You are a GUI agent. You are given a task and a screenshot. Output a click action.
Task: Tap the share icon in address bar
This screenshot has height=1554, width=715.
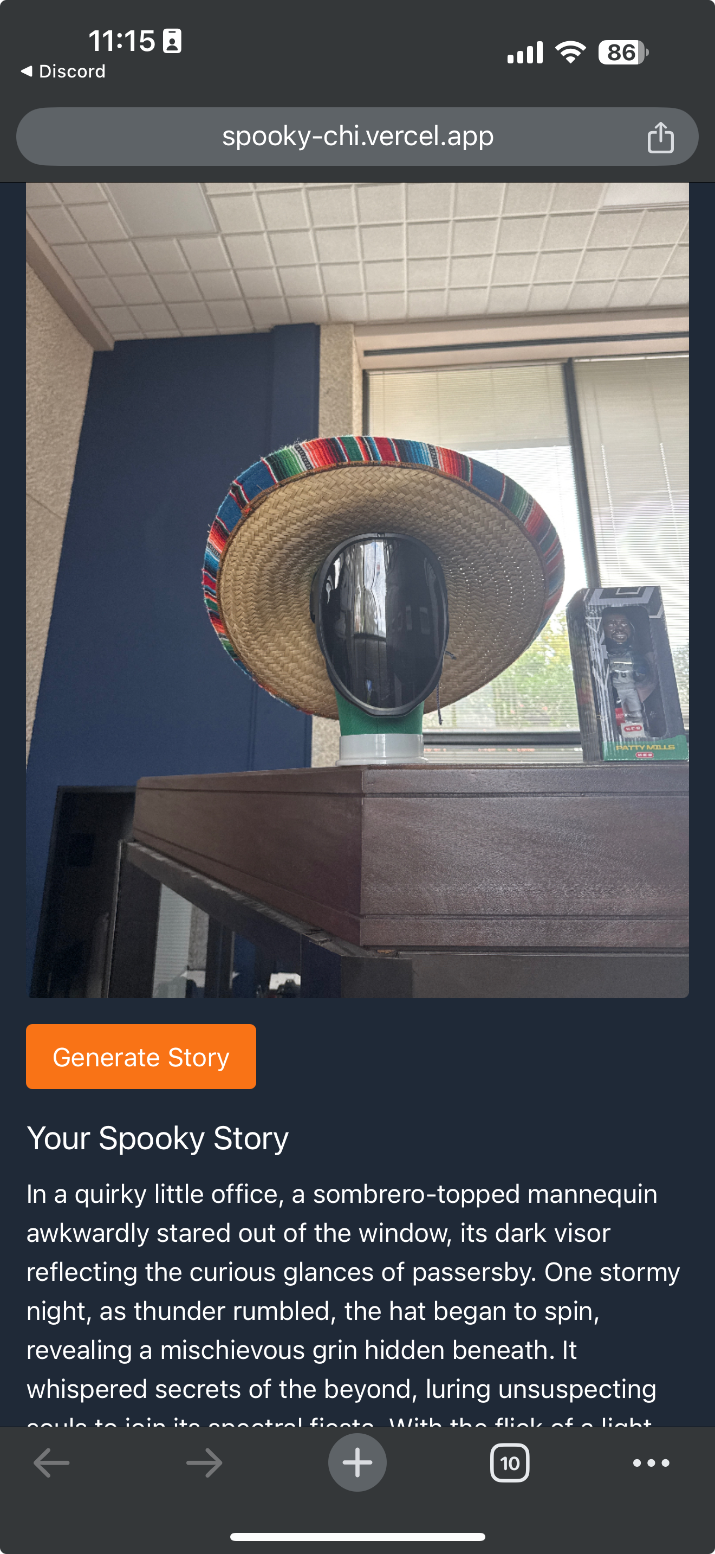tap(660, 137)
